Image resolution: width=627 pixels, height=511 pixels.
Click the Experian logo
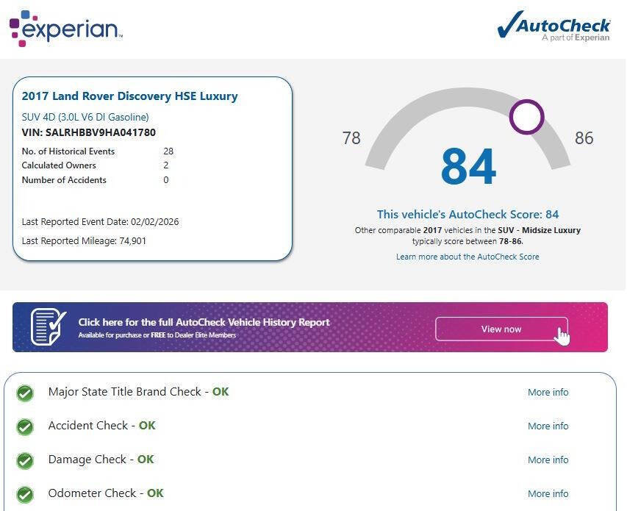coord(65,28)
